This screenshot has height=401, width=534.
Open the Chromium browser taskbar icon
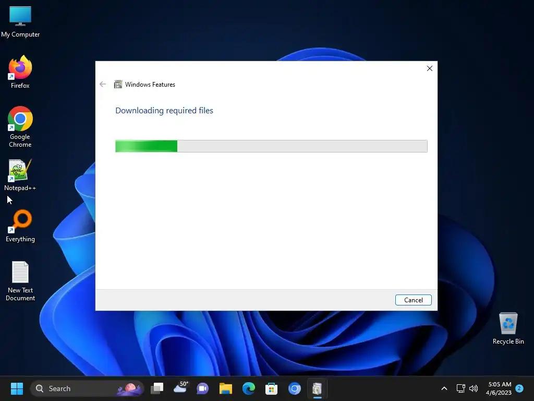[x=294, y=388]
